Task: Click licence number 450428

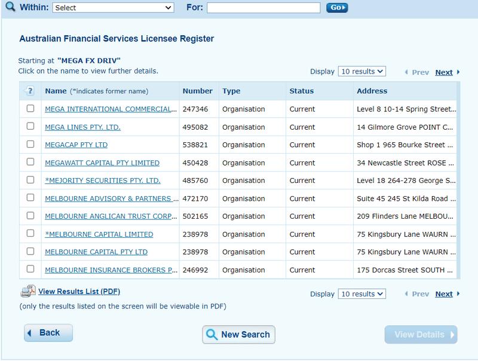Action: [195, 163]
